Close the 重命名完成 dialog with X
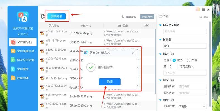 coord(133,53)
